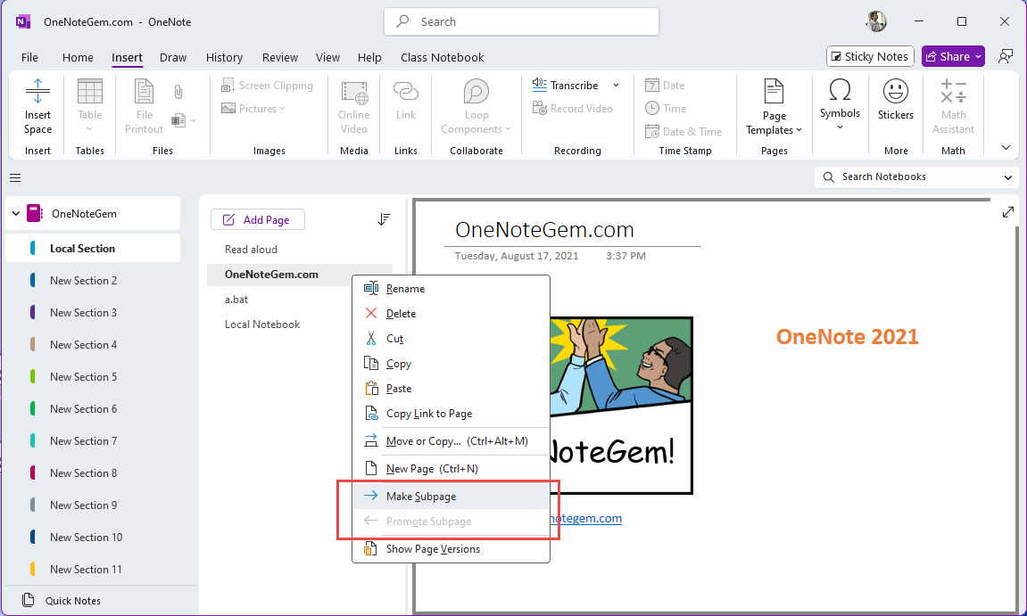Click the OneNoteGem.com page title
Screen dimensions: 1027x616
click(544, 230)
